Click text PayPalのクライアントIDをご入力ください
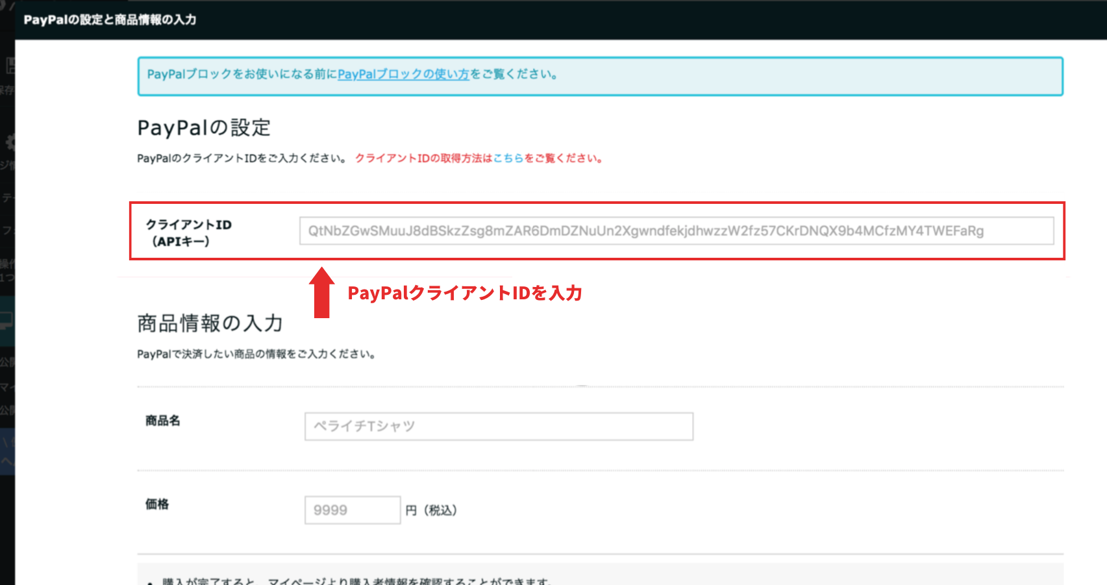1107x585 pixels. (x=243, y=158)
